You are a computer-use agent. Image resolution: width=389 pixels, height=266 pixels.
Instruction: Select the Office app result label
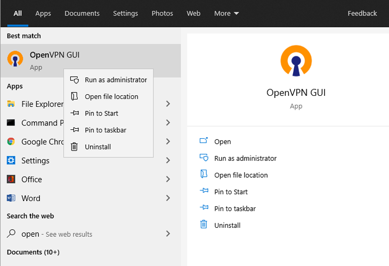point(31,179)
